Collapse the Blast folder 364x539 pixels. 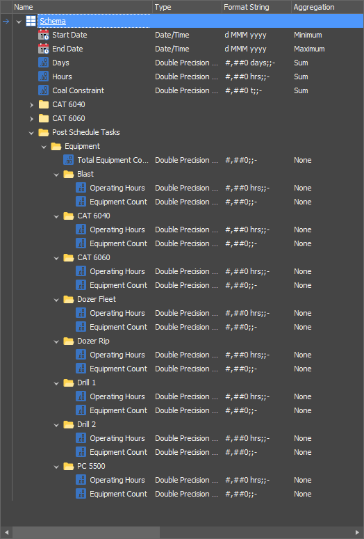(56, 175)
